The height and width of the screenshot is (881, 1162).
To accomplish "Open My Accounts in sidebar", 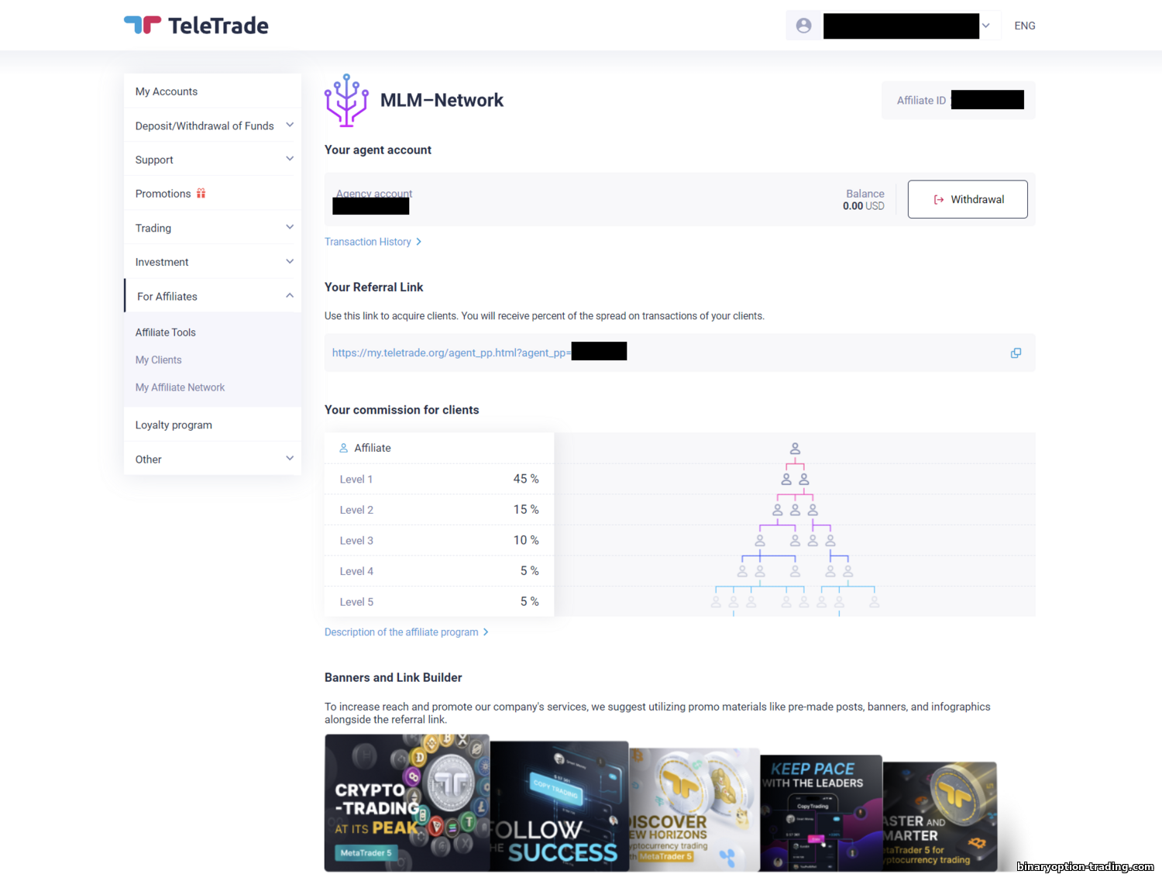I will coord(212,91).
